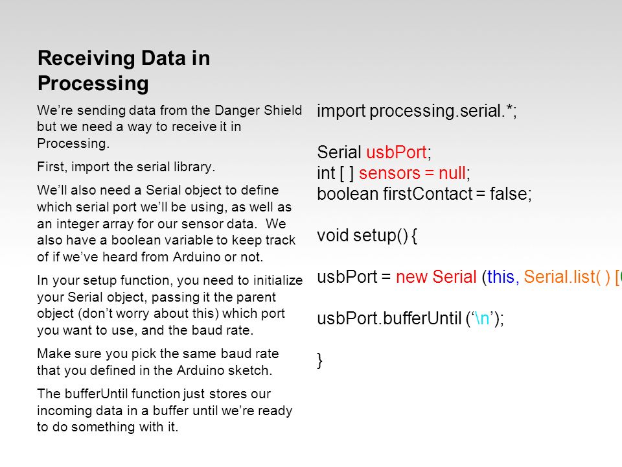Screen dimensions: 622x467
Task: Click the closing curly brace of setup
Action: [319, 361]
